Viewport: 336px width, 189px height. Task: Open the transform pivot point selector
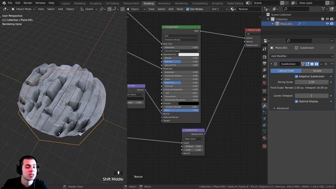[103, 9]
